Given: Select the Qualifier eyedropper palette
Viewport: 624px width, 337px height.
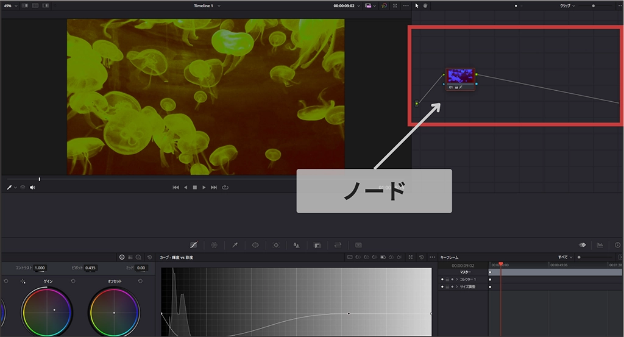Looking at the screenshot, I should (x=235, y=245).
